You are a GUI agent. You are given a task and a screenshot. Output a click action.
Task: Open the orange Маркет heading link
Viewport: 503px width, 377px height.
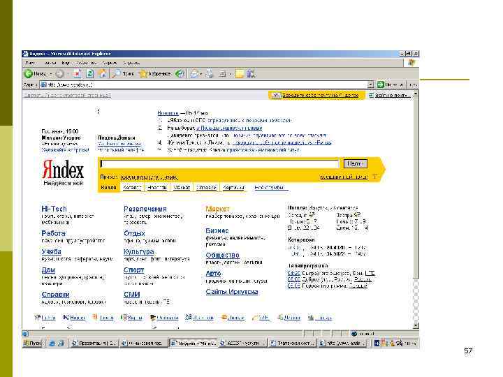tap(217, 209)
